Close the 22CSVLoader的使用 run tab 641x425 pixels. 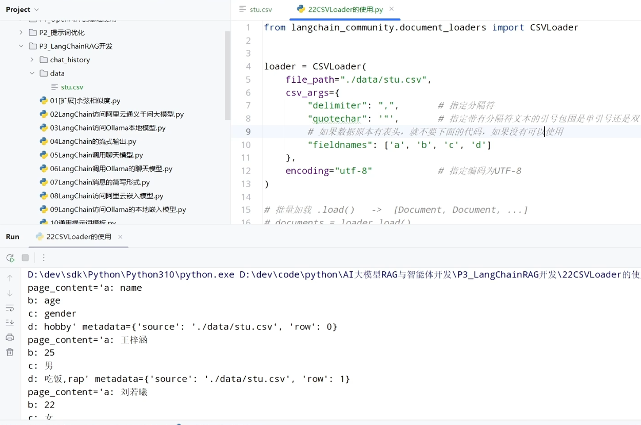point(120,237)
